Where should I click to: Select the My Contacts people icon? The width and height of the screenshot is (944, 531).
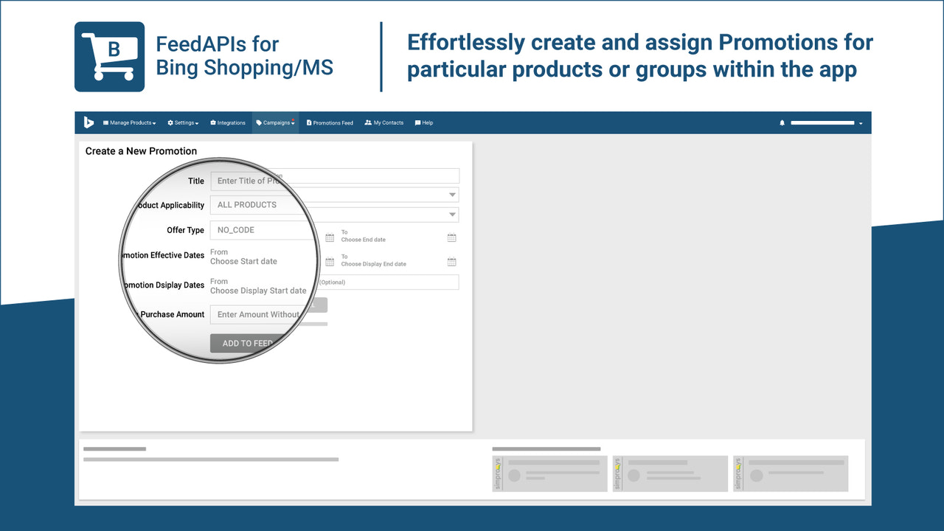(x=368, y=122)
